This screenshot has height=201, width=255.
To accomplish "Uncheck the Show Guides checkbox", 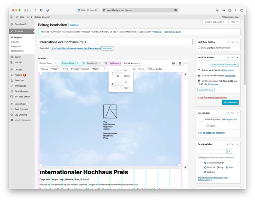I will pos(149,69).
